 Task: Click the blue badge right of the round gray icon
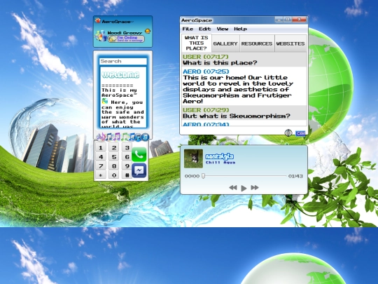point(300,133)
